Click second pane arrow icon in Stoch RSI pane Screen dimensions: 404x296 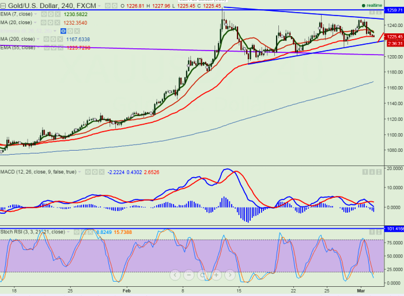[379, 232]
